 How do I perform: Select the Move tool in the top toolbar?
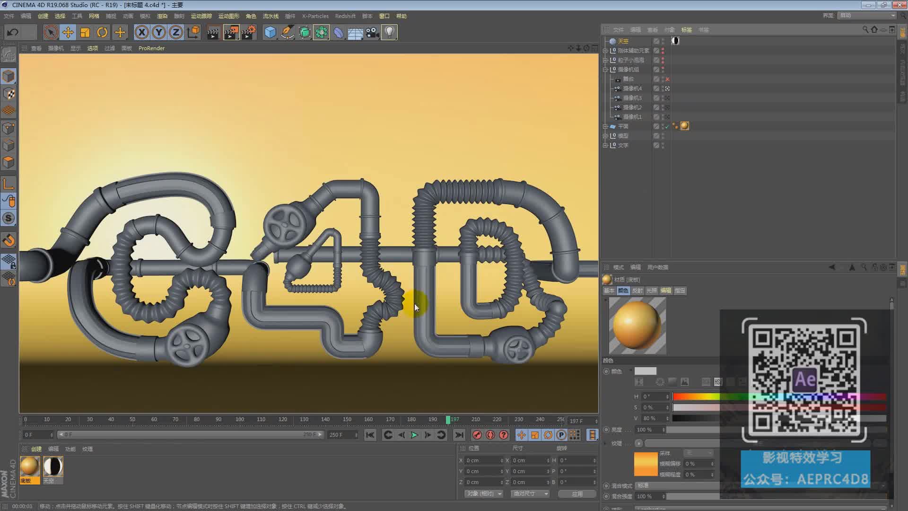(68, 32)
